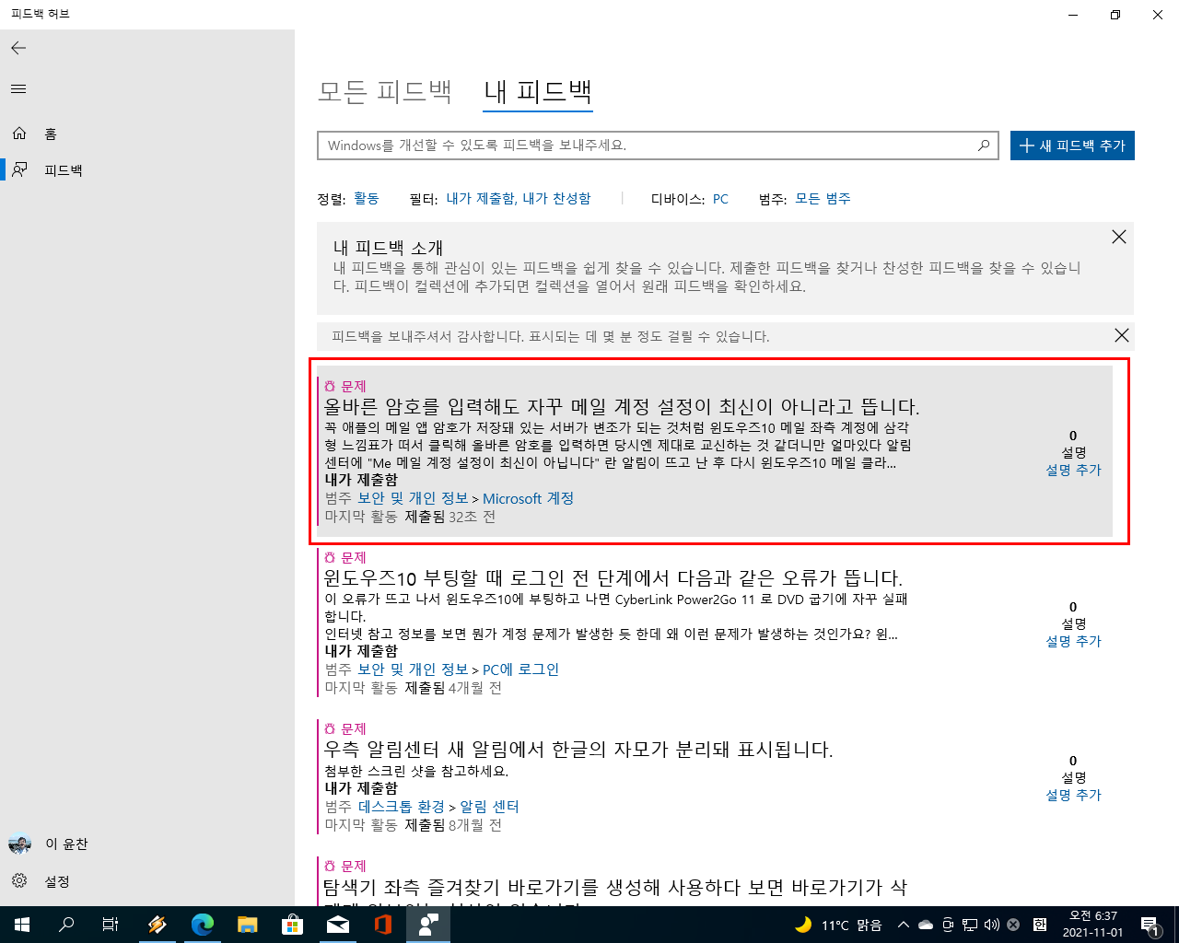Open the 필터 내가 제출함, 내가 찬성함 dropdown
Screen dimensions: 1179x943
click(519, 198)
